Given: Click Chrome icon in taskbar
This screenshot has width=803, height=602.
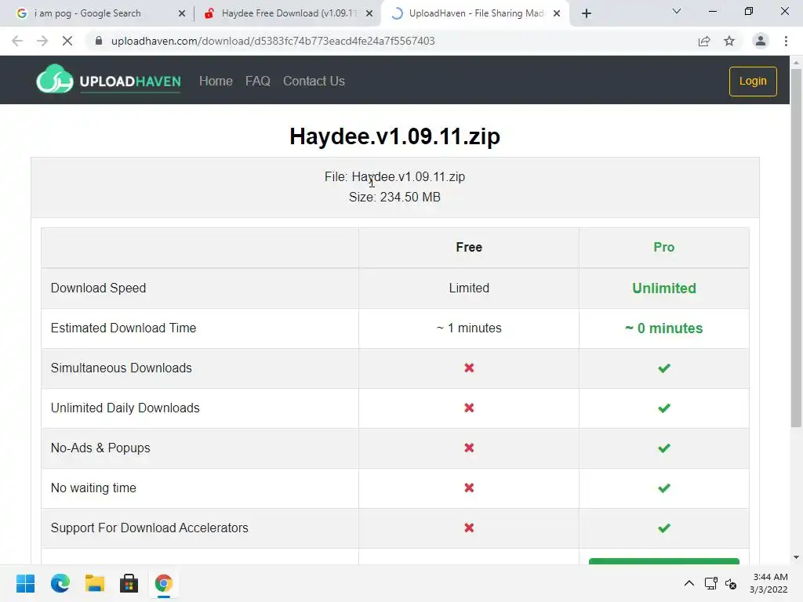Looking at the screenshot, I should pos(163,583).
